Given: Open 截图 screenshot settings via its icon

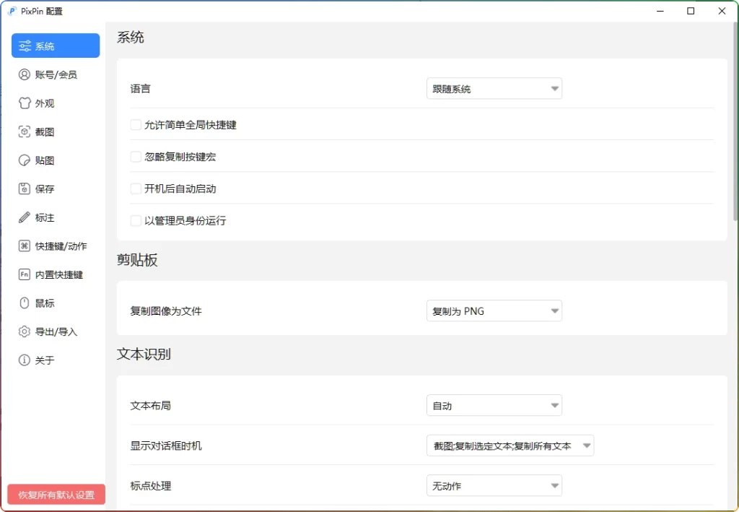Looking at the screenshot, I should [x=25, y=132].
